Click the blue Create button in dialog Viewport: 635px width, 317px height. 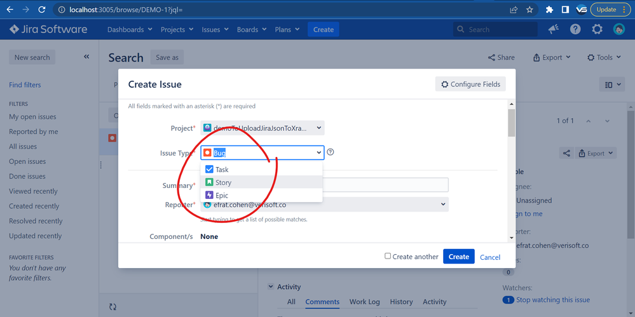tap(458, 257)
